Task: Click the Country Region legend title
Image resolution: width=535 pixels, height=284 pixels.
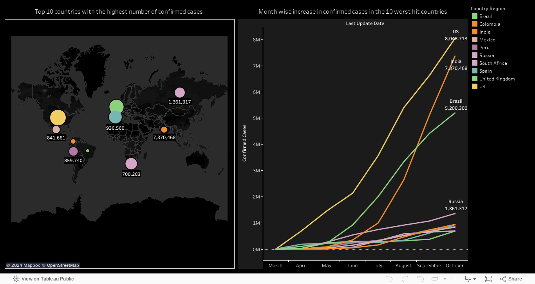Action: point(488,9)
